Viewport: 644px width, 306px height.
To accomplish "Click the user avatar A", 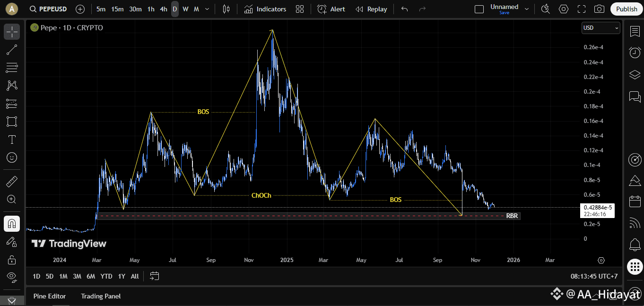I will pyautogui.click(x=11, y=9).
